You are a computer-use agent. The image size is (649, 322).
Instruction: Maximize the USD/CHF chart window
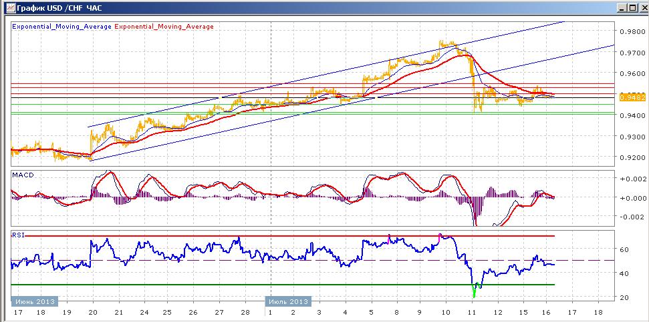[x=632, y=8]
